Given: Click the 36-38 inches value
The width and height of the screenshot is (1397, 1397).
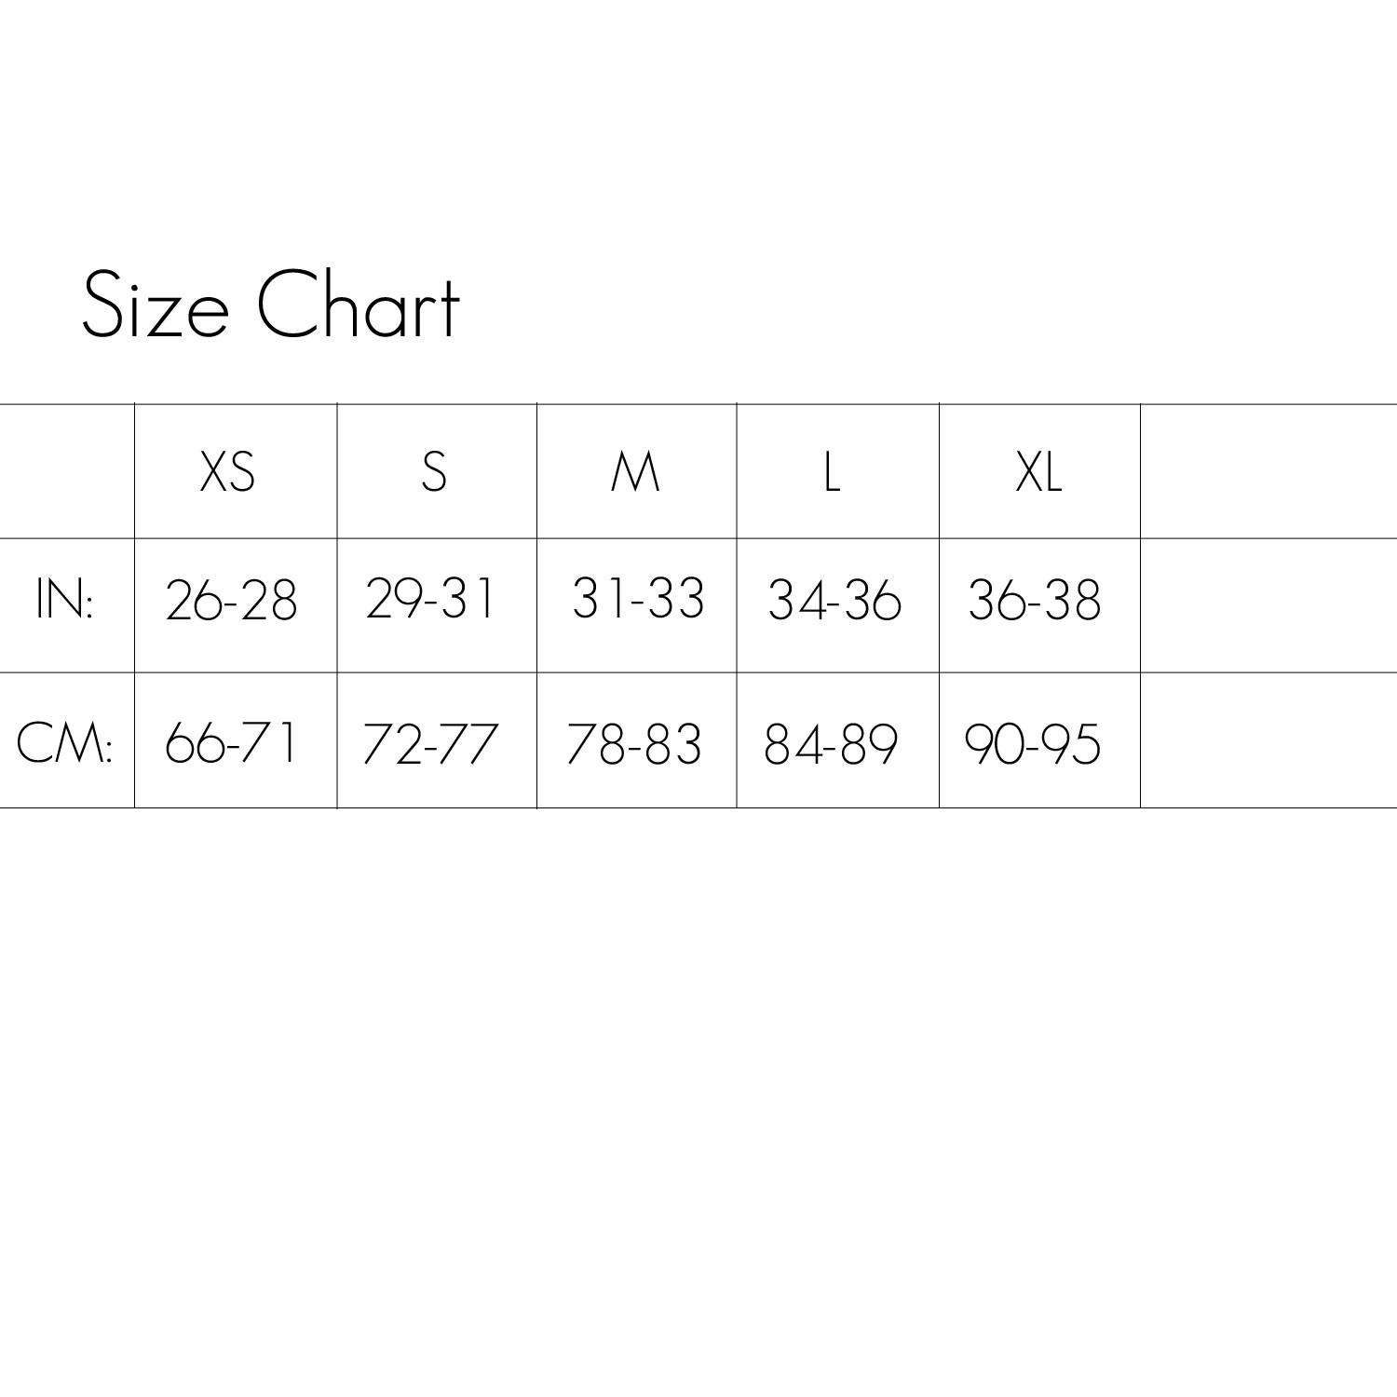Looking at the screenshot, I should (x=1035, y=599).
